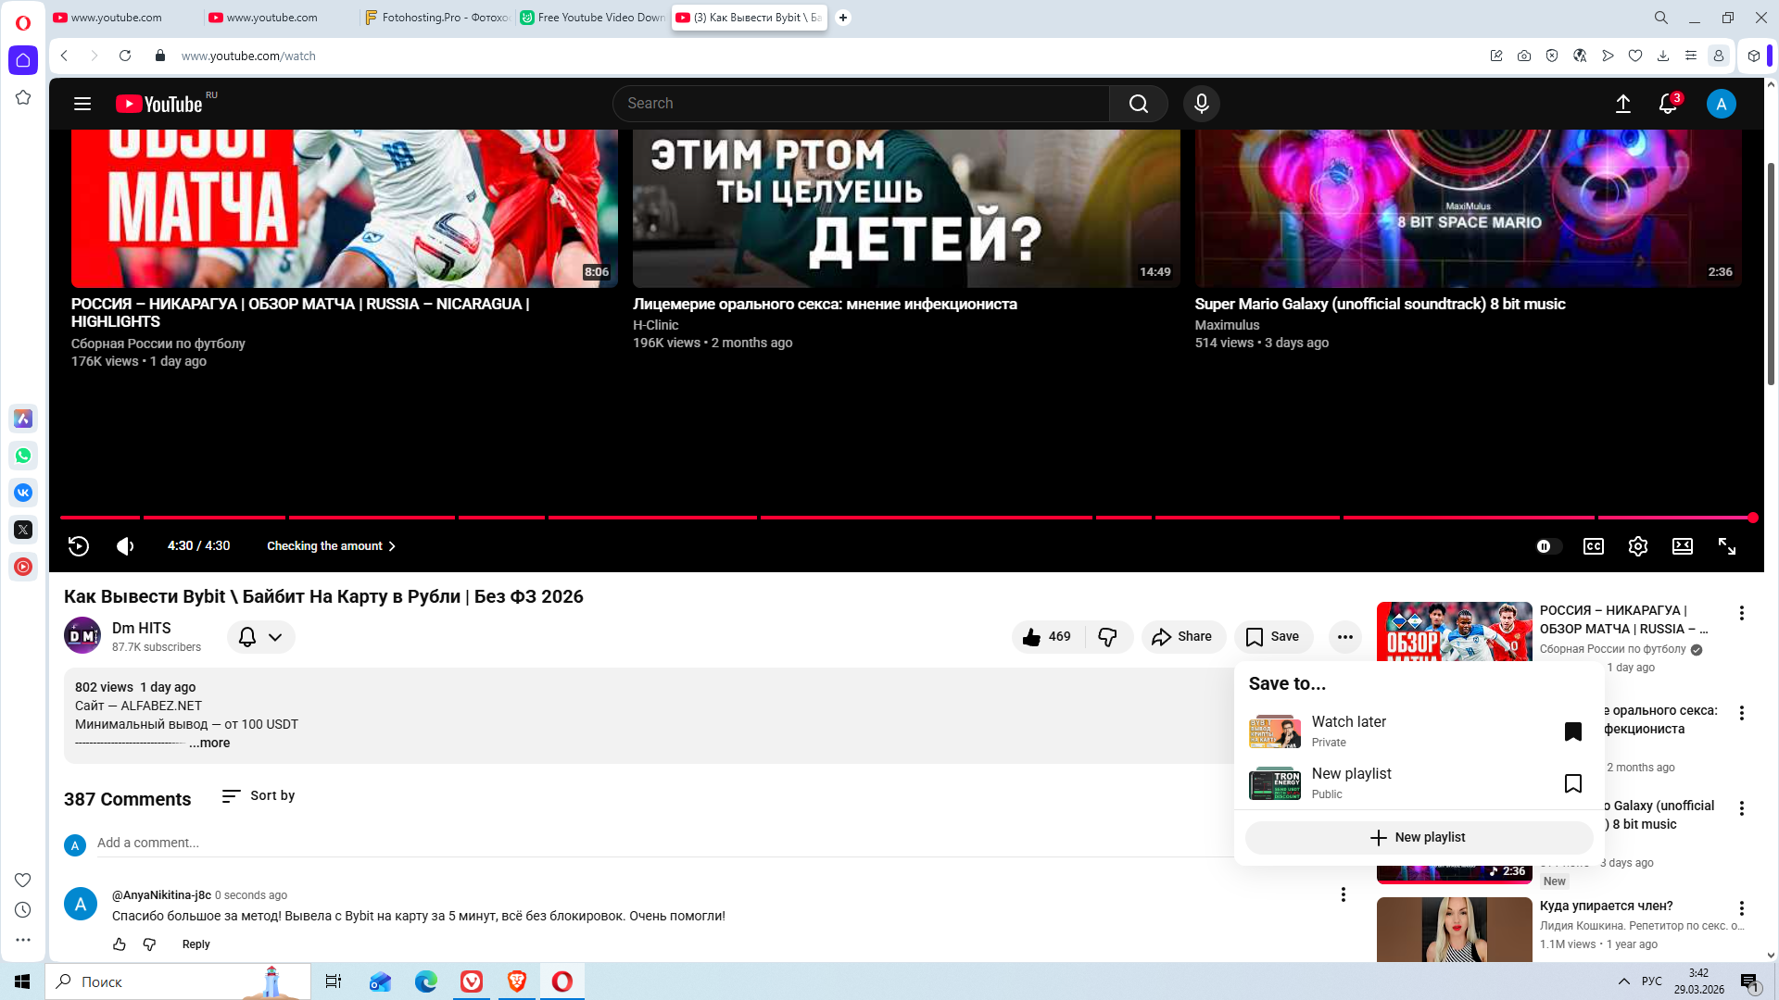Image resolution: width=1779 pixels, height=1000 pixels.
Task: Open the YouTube hamburger guide menu
Action: point(82,104)
